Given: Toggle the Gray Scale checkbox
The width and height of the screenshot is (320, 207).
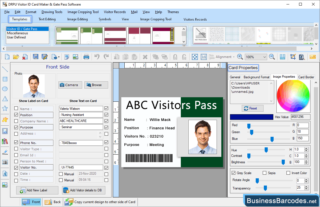Looking at the screenshot, I should coord(234,173).
